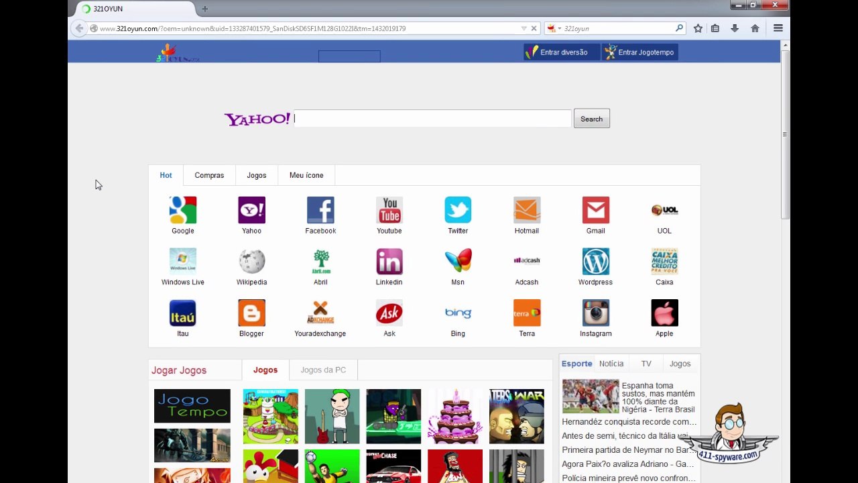The image size is (858, 483).
Task: Open the Agora Paix?o avaliza Adriano article
Action: click(x=628, y=464)
